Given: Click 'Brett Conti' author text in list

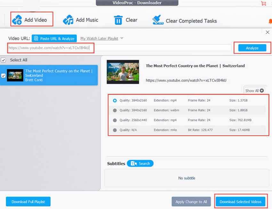Looking at the screenshot, I should 34,80.
